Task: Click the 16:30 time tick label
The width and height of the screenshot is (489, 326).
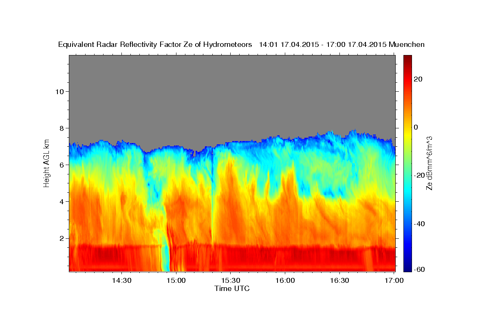Action: (339, 280)
